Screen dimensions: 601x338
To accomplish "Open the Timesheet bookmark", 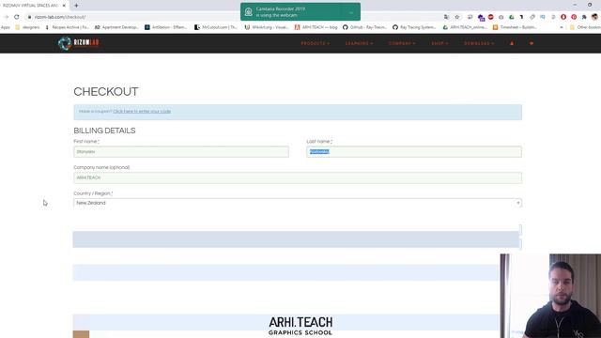I will (x=515, y=27).
